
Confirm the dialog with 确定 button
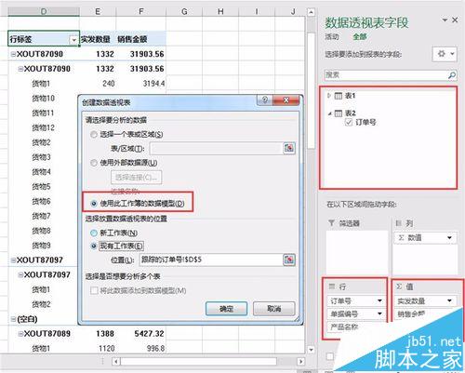tap(226, 309)
